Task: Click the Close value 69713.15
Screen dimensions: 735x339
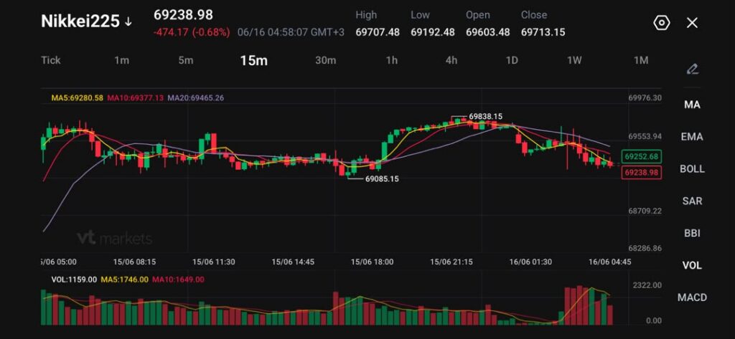Action: point(543,32)
